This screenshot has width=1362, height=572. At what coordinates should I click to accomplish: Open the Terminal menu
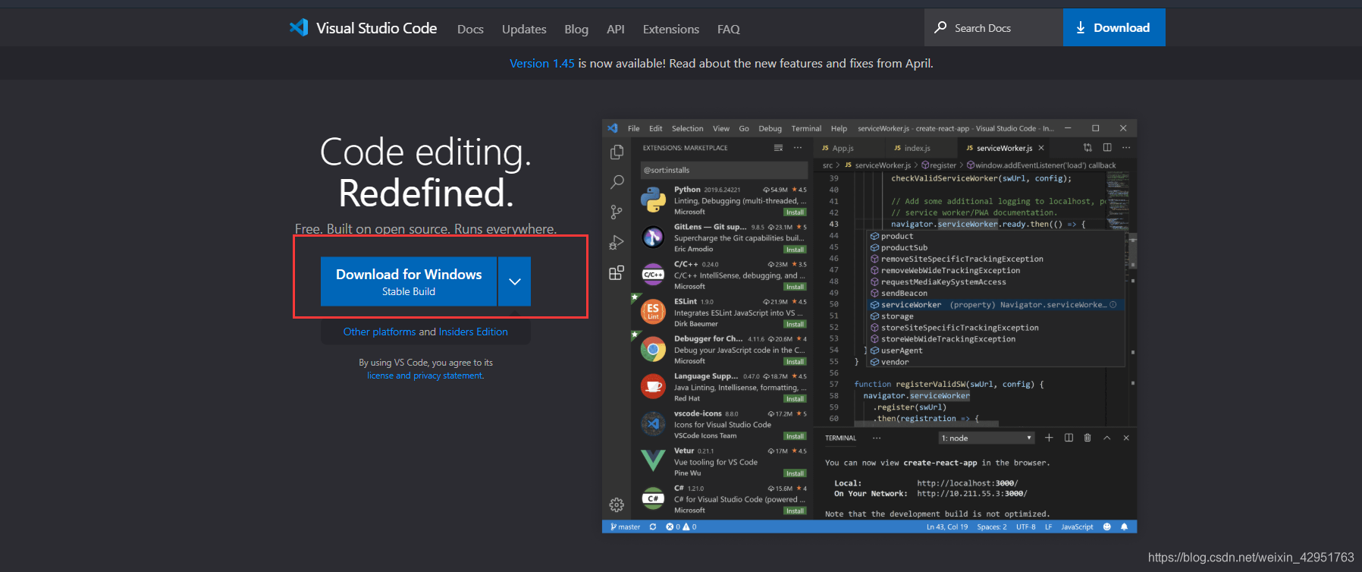[x=806, y=128]
